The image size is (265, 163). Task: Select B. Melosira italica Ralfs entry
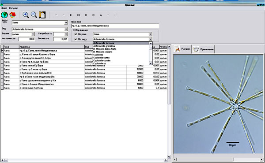click(x=105, y=49)
